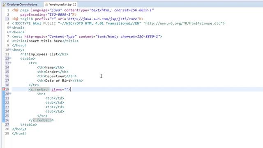263x148 pixels.
Task: Click the employeesList.jsp file icon
Action: coord(46,5)
